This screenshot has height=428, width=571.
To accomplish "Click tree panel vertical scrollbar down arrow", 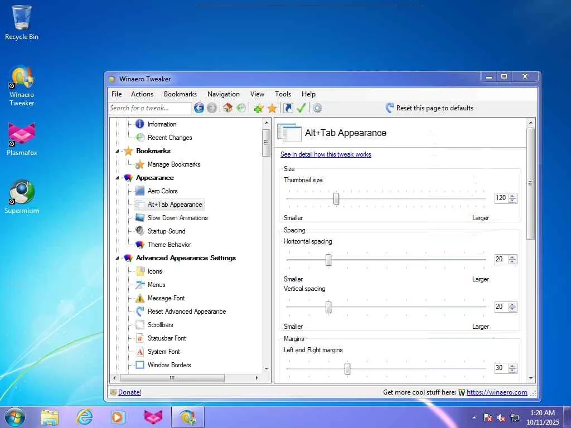I will (x=267, y=369).
